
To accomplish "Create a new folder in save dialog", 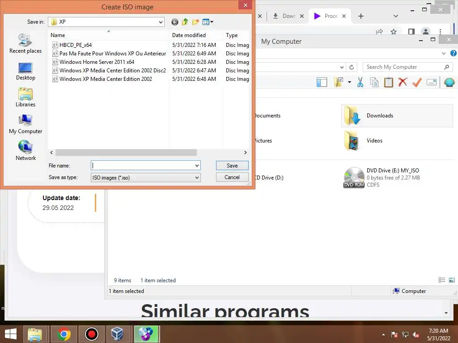I will [x=195, y=22].
